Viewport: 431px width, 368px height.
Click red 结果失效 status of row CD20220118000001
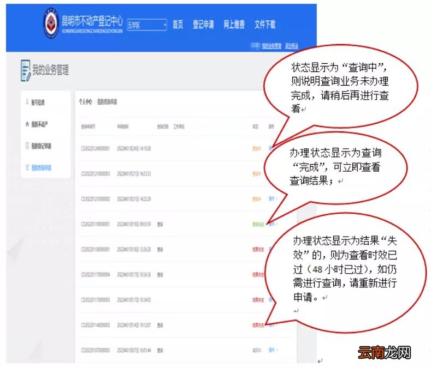[x=258, y=250]
